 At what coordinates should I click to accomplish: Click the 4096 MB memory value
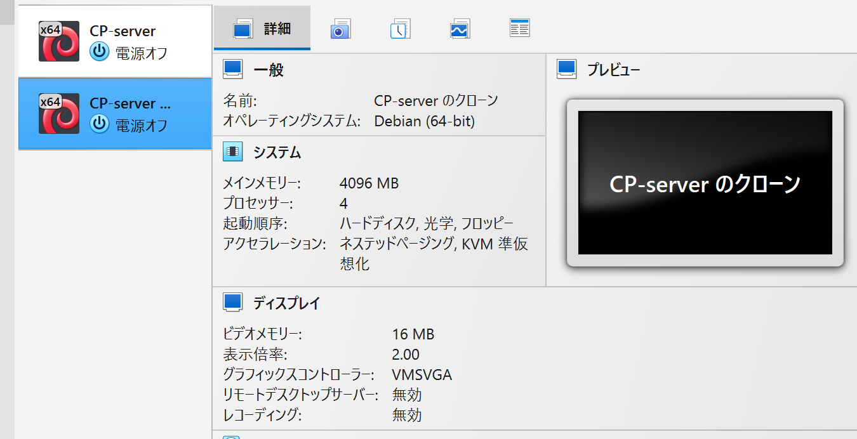369,183
